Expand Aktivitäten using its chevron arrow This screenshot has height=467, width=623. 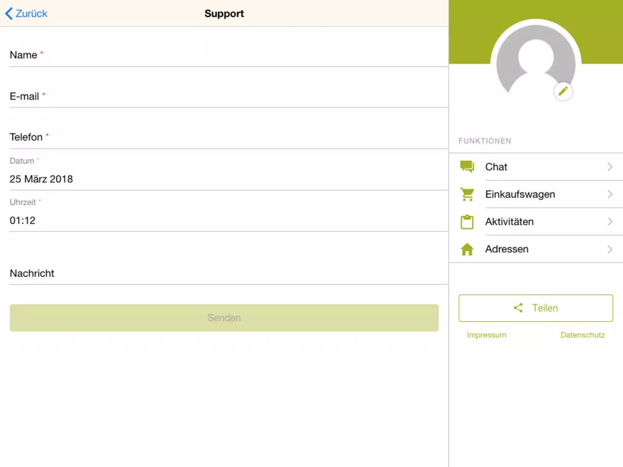pos(610,221)
